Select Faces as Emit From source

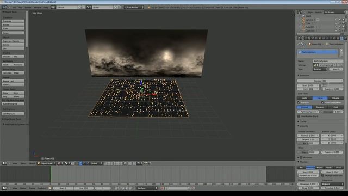(x=320, y=98)
